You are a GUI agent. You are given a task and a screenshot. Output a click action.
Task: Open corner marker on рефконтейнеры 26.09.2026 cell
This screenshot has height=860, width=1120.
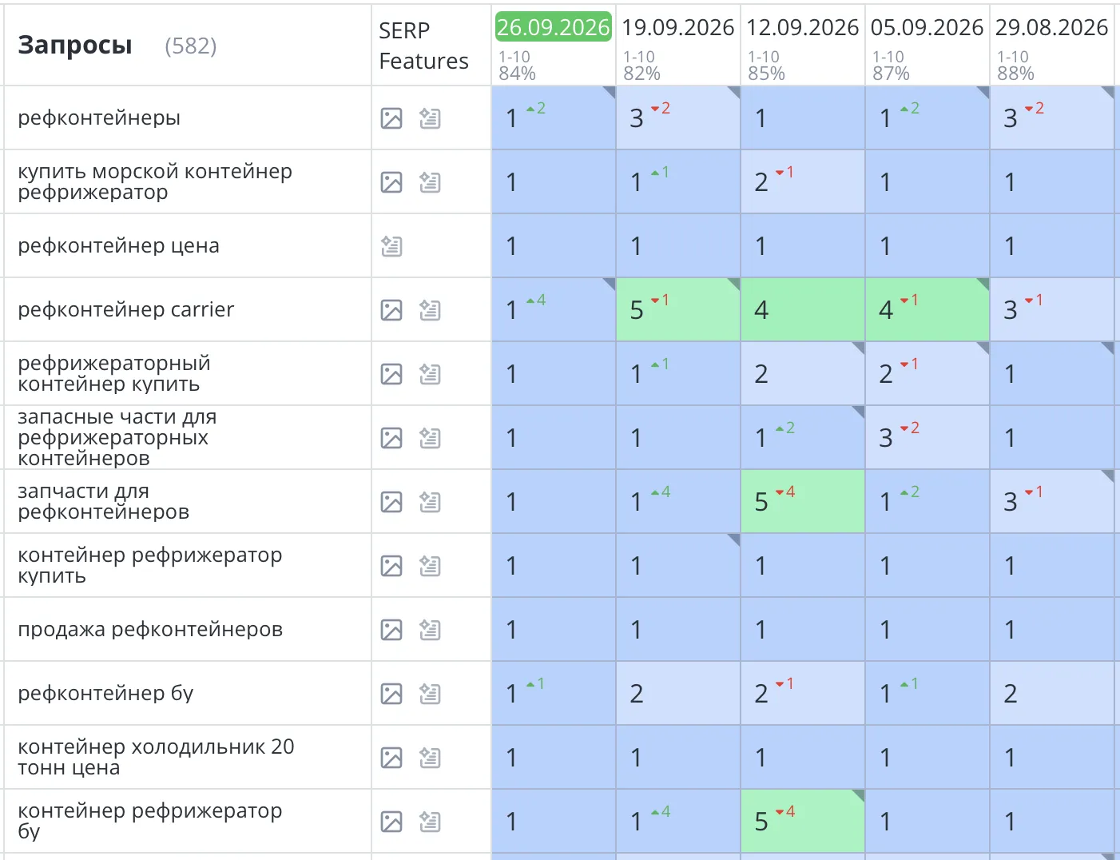[x=610, y=91]
